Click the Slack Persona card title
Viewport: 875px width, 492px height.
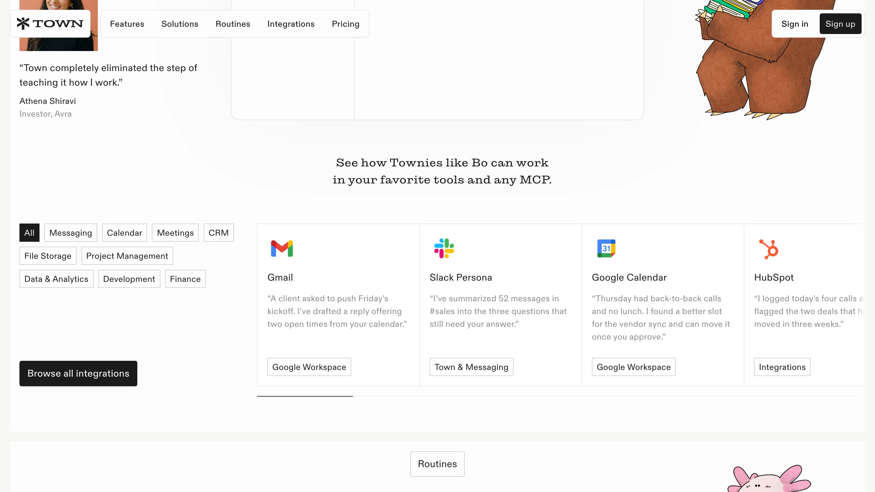pyautogui.click(x=461, y=277)
